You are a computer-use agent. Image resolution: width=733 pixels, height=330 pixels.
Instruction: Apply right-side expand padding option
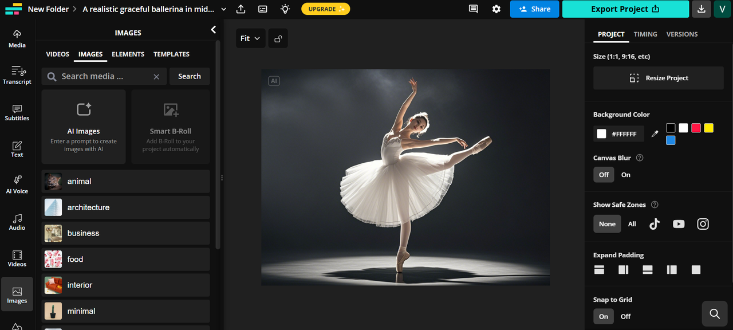coord(624,270)
